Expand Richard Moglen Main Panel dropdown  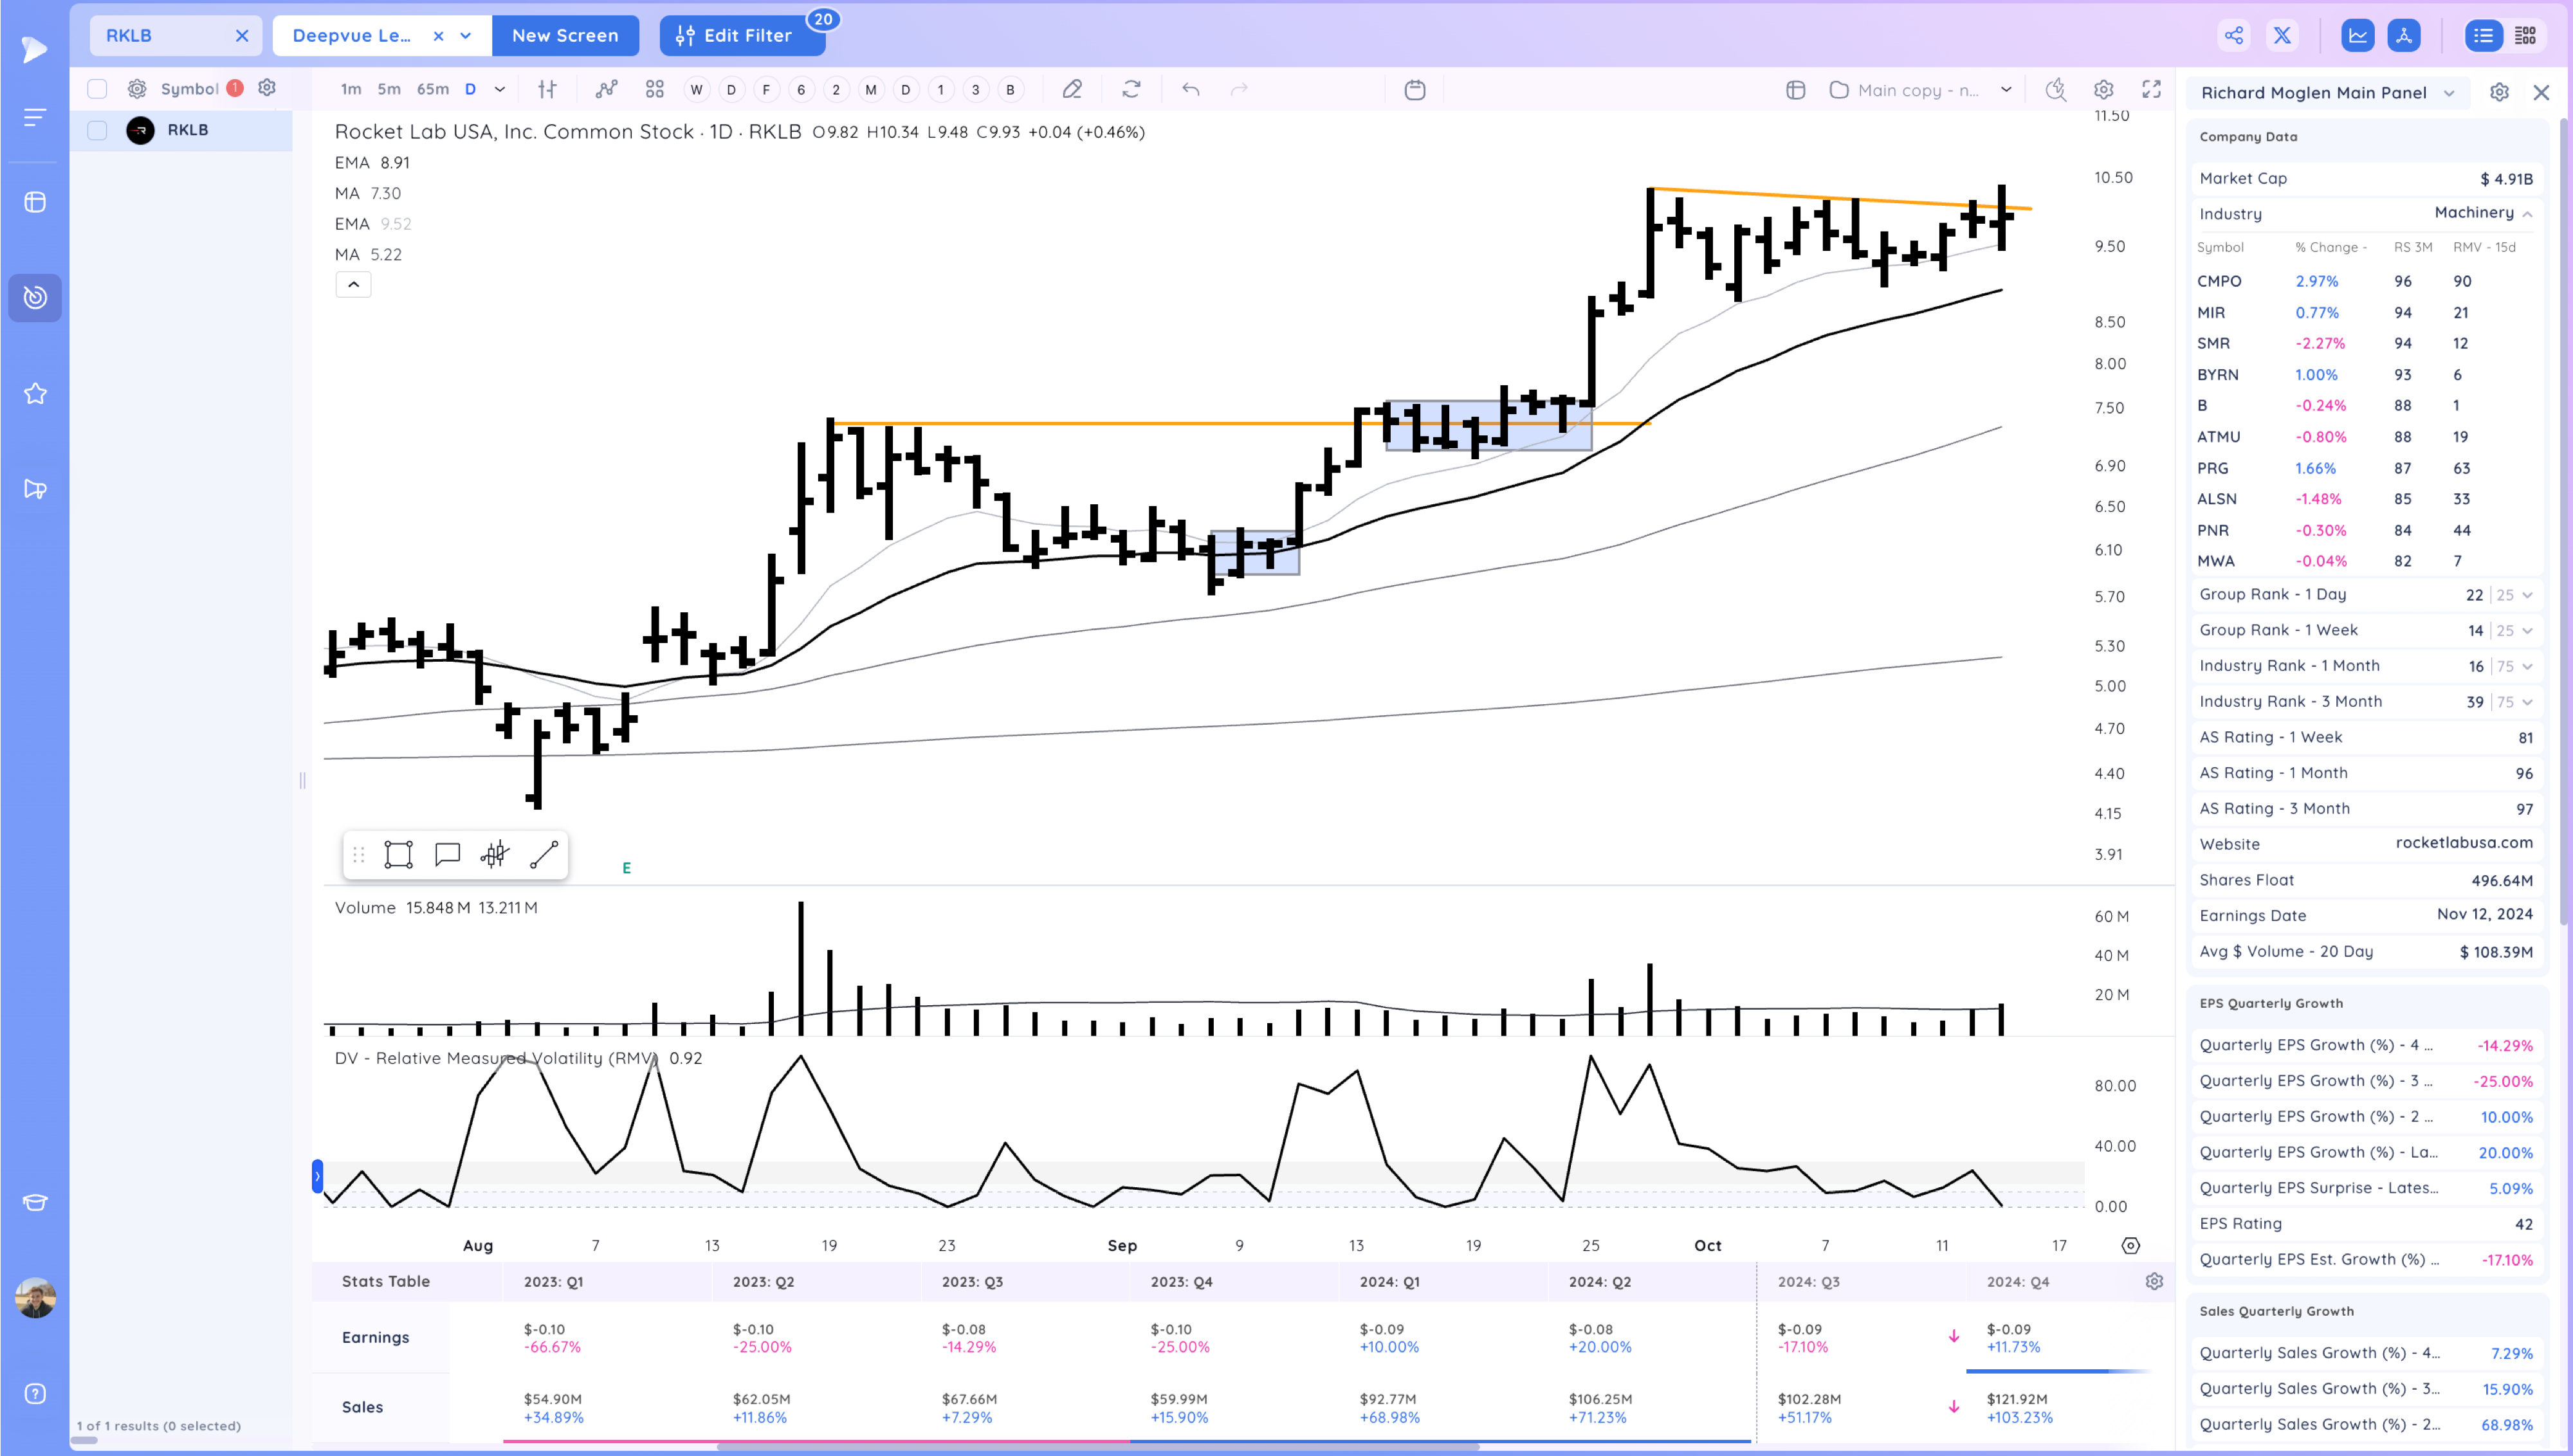[2449, 93]
